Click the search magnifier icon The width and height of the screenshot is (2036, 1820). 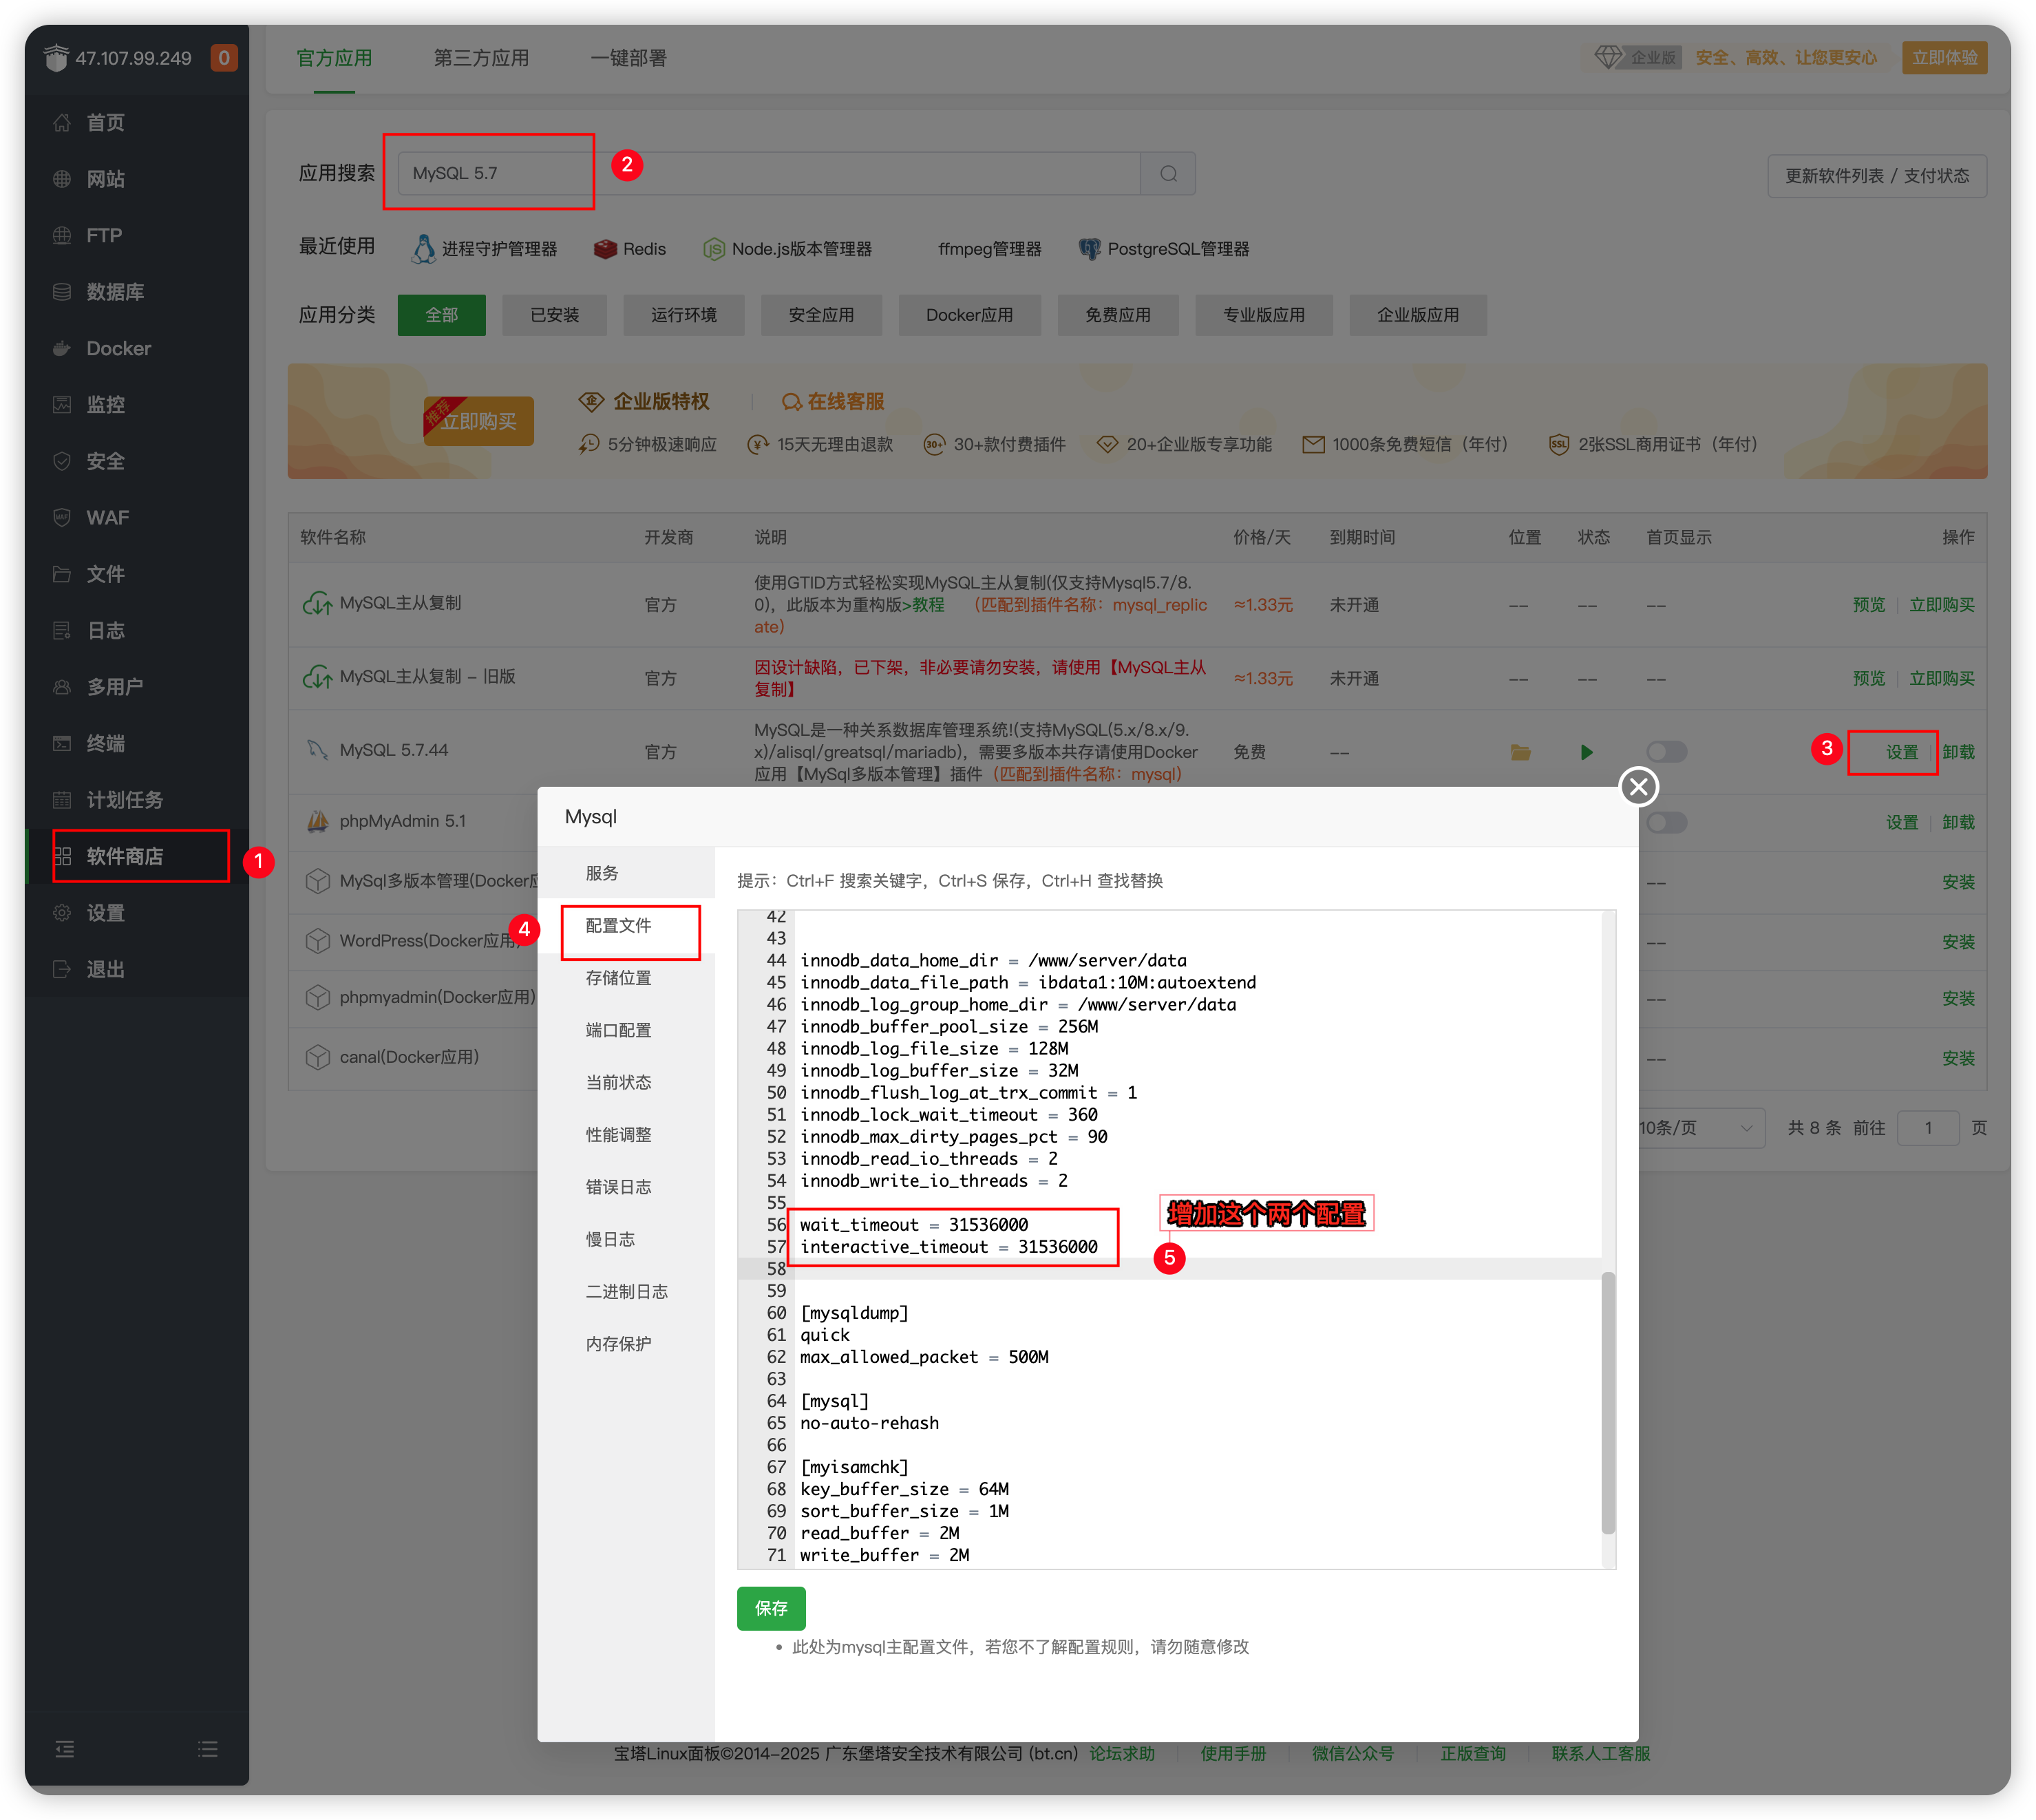pyautogui.click(x=1168, y=174)
